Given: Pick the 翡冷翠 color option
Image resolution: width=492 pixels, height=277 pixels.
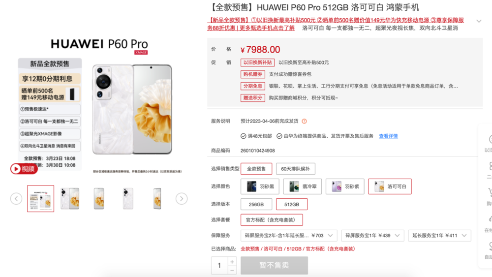Looking at the screenshot, I should click(303, 186).
